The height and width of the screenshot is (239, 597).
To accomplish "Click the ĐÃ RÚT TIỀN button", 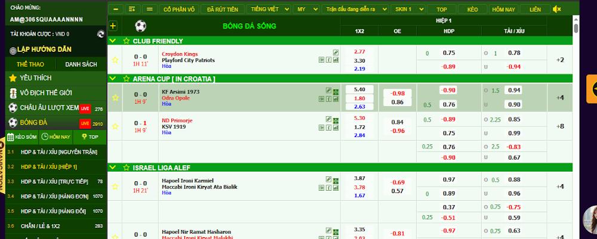I will point(222,9).
